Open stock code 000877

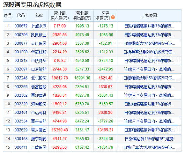(21, 43)
